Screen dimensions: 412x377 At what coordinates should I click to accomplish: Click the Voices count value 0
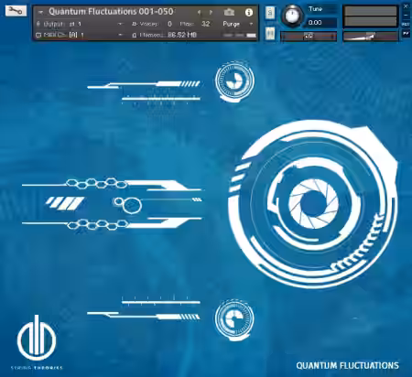pos(169,24)
